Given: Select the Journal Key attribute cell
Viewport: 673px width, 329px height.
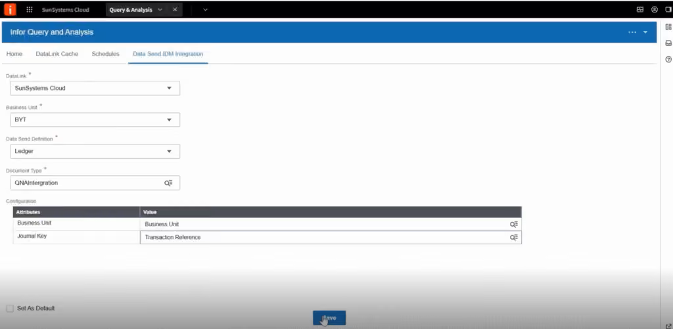Looking at the screenshot, I should pos(76,236).
